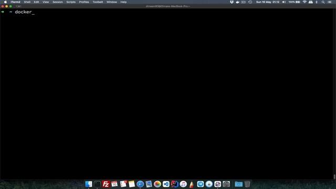Viewport: 336px width, 189px height.
Task: Click the terminal window title bar text
Action: [x=168, y=6]
